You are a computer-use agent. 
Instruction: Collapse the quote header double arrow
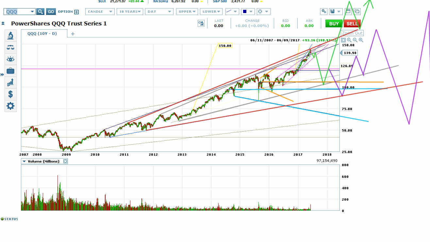[3, 23]
